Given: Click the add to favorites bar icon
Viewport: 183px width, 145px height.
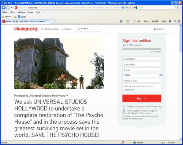Looking at the screenshot, I should (15, 17).
